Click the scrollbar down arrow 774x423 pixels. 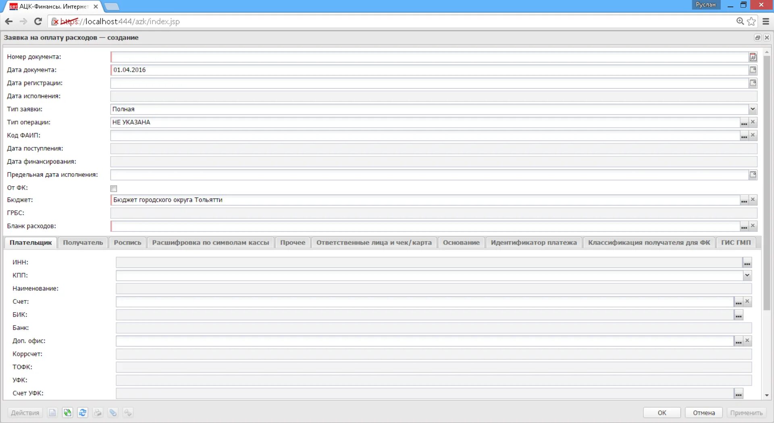767,396
